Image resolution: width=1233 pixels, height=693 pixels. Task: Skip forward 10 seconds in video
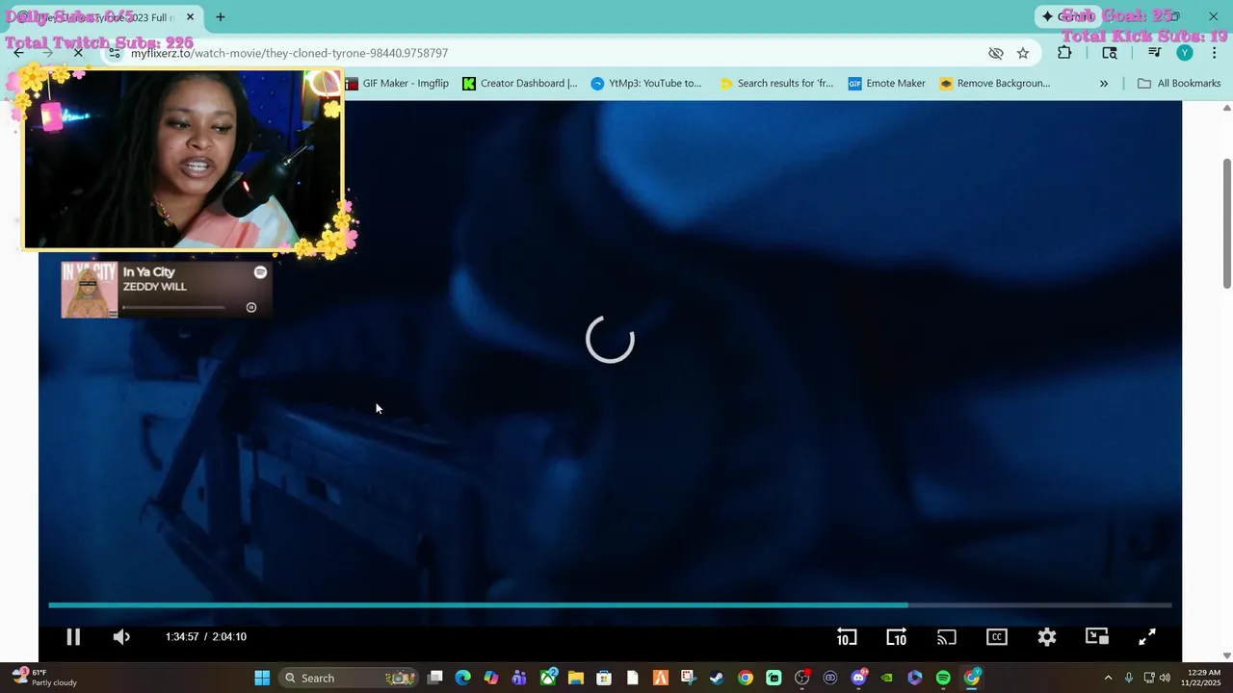(x=896, y=636)
